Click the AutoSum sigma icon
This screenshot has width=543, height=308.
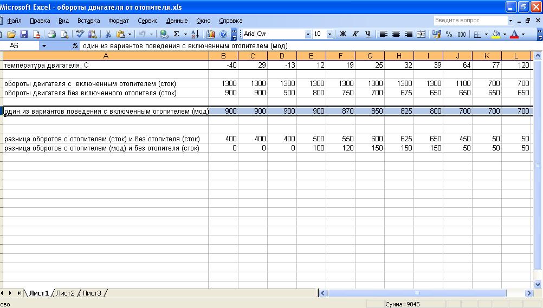(177, 34)
